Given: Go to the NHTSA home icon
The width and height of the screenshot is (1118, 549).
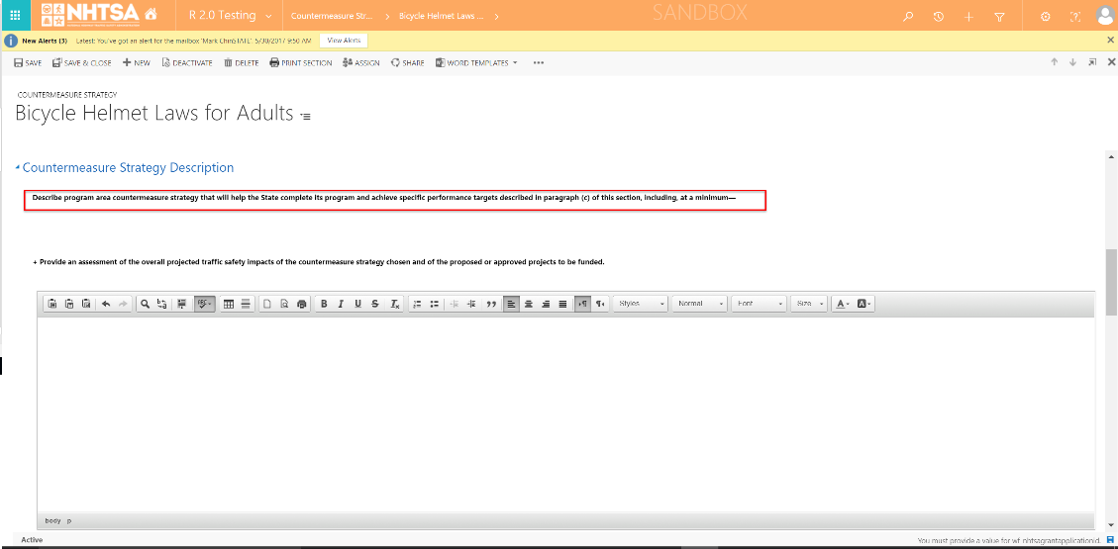Looking at the screenshot, I should tap(151, 15).
